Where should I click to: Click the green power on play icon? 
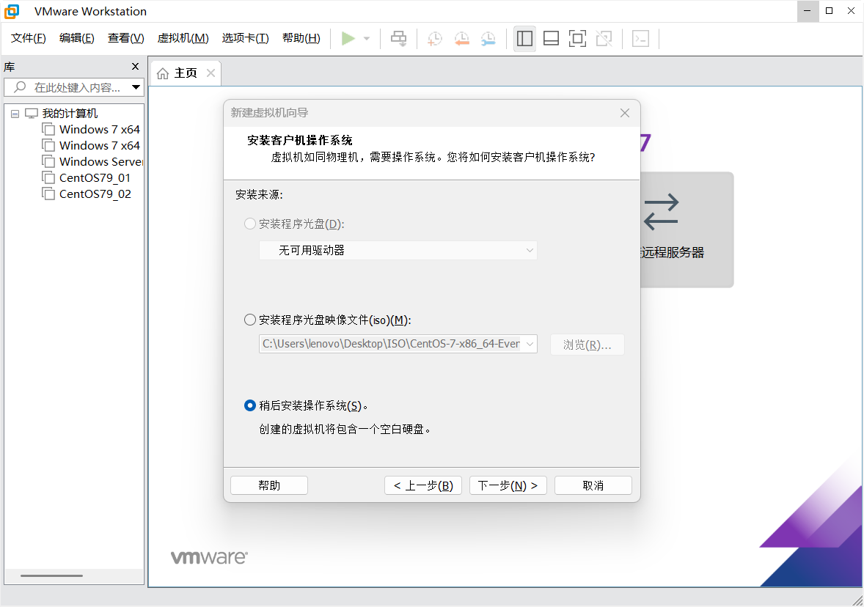pyautogui.click(x=348, y=39)
